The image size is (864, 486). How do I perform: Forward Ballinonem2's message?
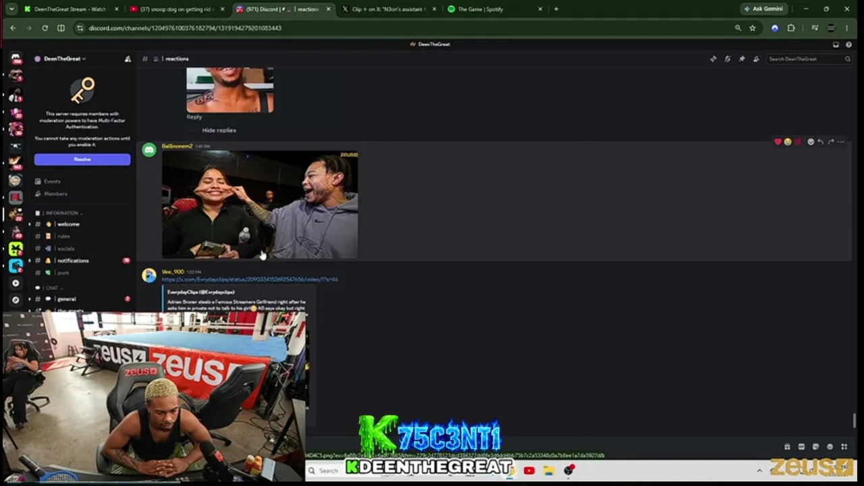831,142
